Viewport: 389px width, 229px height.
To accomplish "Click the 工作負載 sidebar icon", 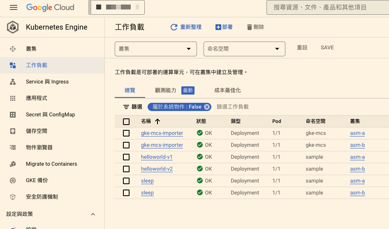I will [13, 65].
